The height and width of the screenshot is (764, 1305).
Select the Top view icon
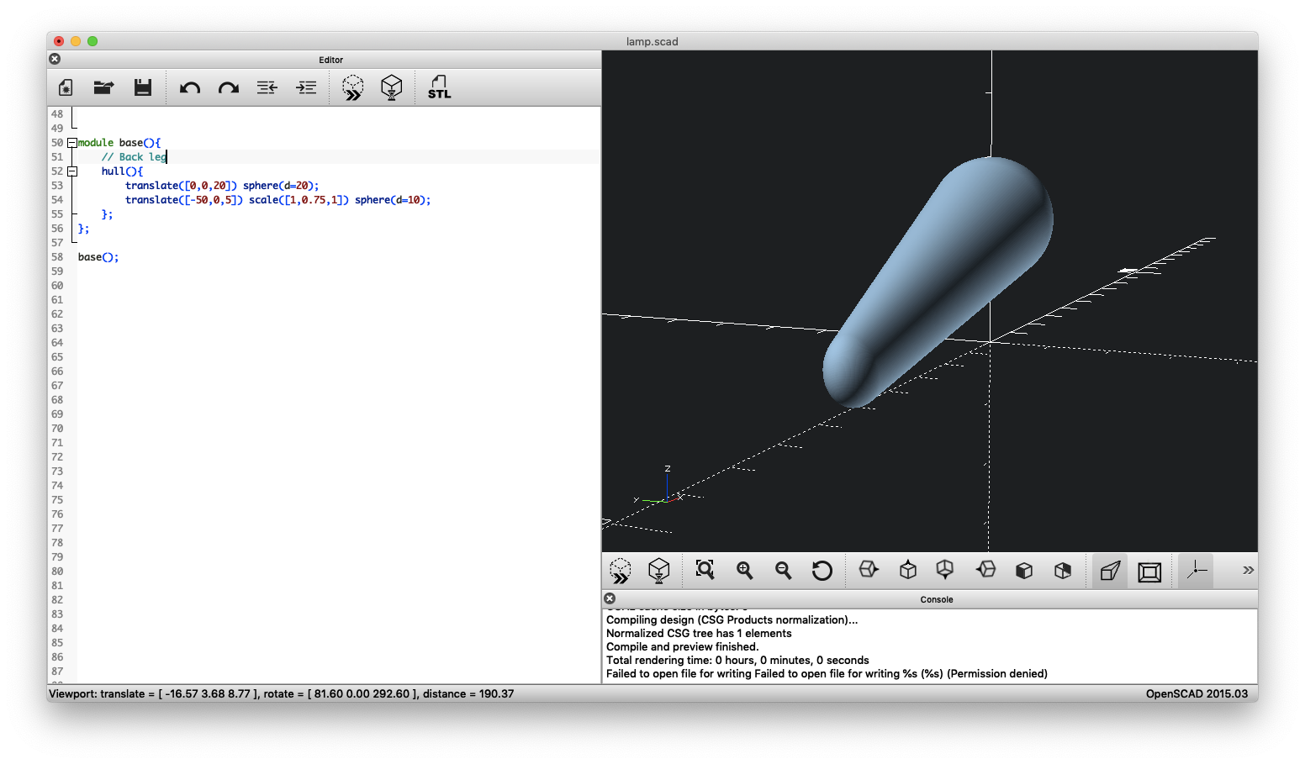[x=908, y=570]
